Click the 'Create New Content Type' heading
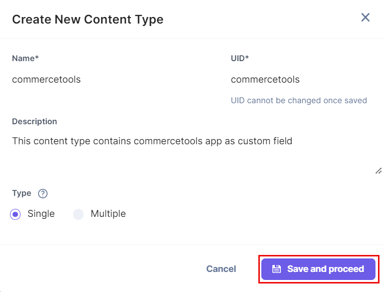This screenshot has width=385, height=292. [88, 20]
